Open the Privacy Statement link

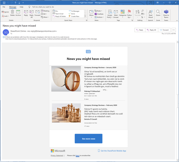point(57,155)
